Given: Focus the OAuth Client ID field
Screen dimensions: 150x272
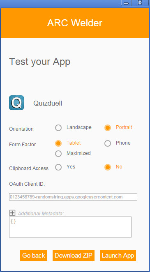Looking at the screenshot, I should click(73, 197).
